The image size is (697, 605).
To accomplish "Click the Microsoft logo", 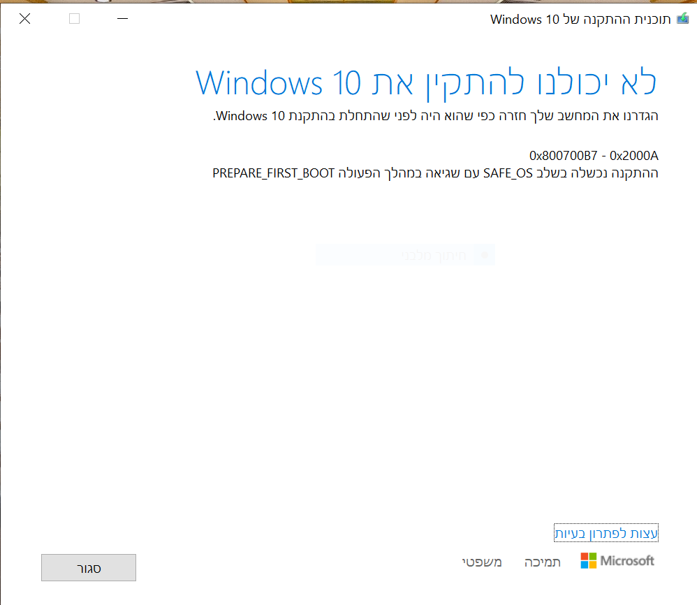I will (x=617, y=560).
